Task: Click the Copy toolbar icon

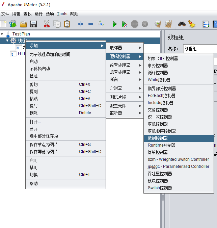Action: point(57,24)
